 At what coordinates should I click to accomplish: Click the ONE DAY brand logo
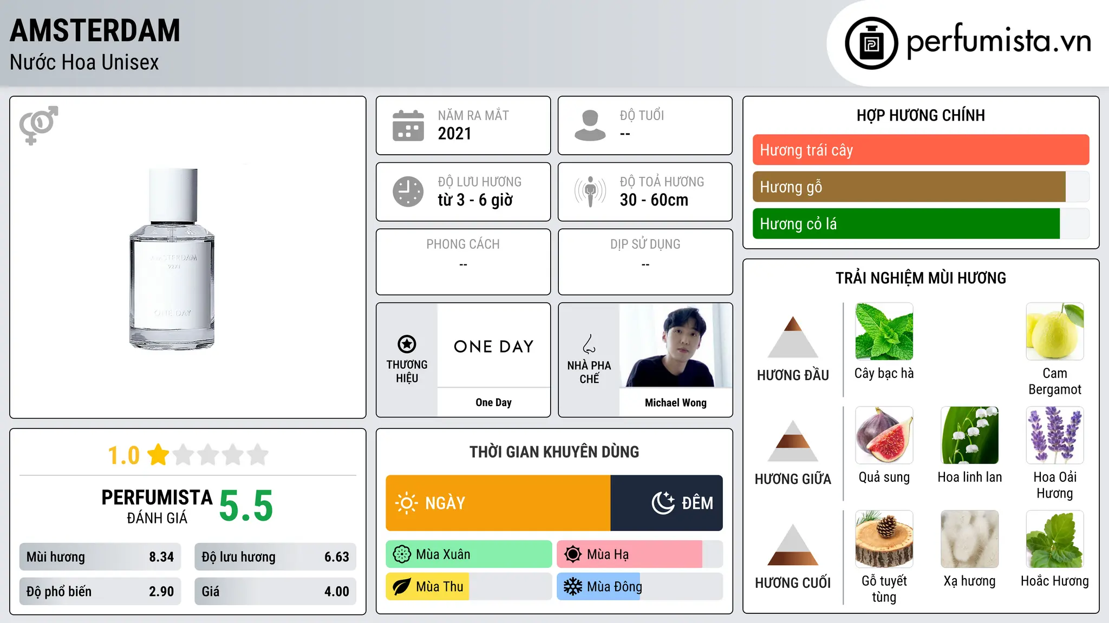click(x=494, y=346)
